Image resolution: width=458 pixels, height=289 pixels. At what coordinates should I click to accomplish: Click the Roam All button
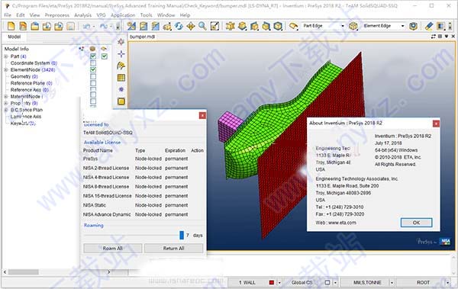[x=113, y=249]
